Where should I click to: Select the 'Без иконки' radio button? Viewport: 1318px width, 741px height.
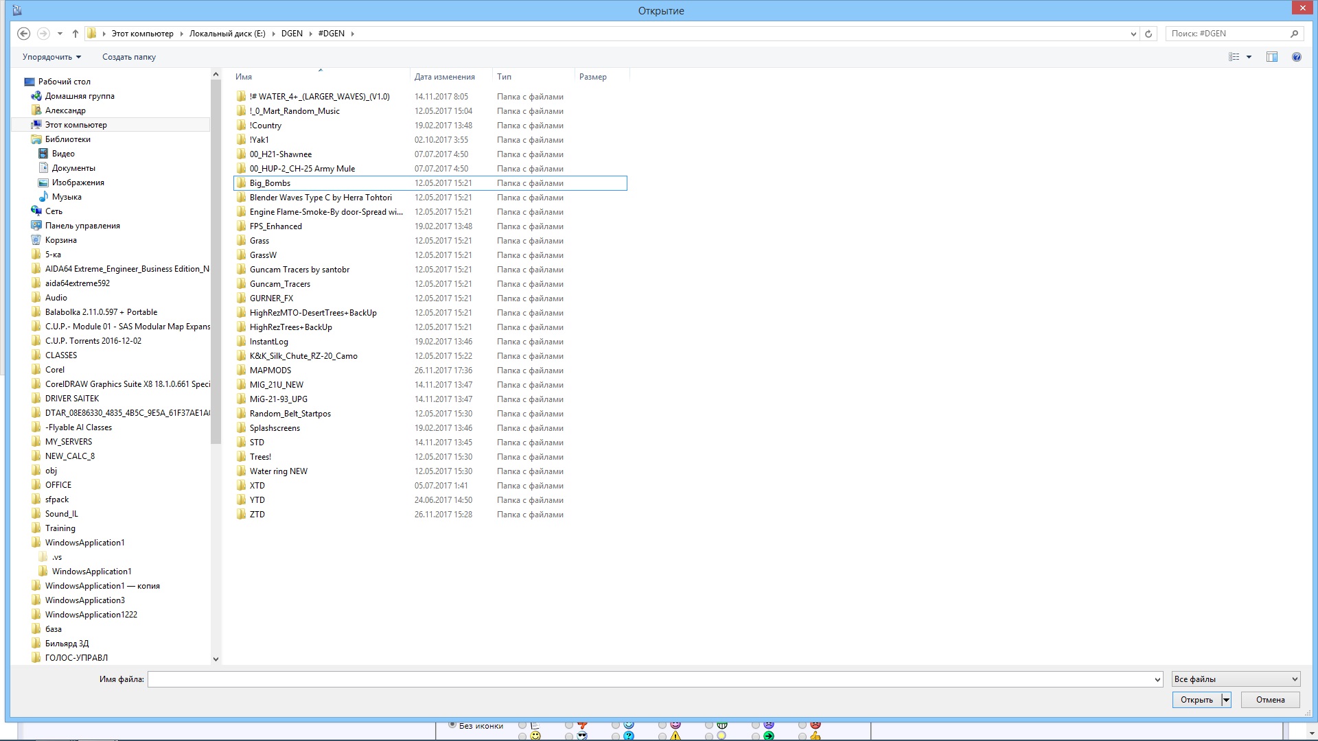[x=452, y=725]
